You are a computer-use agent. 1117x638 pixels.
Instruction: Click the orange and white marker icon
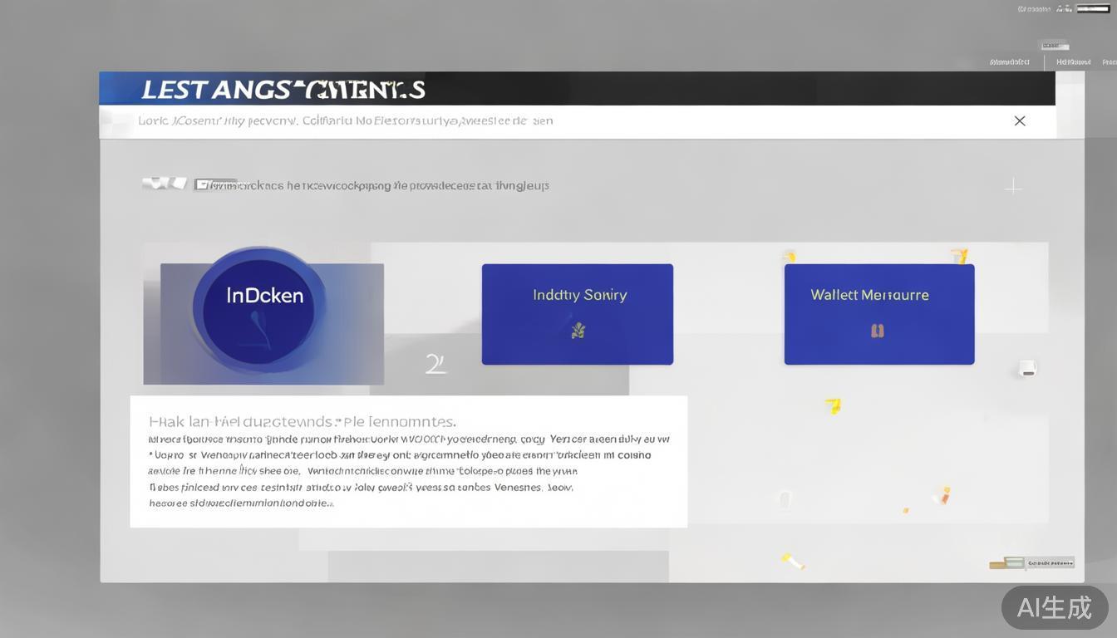[x=942, y=496]
